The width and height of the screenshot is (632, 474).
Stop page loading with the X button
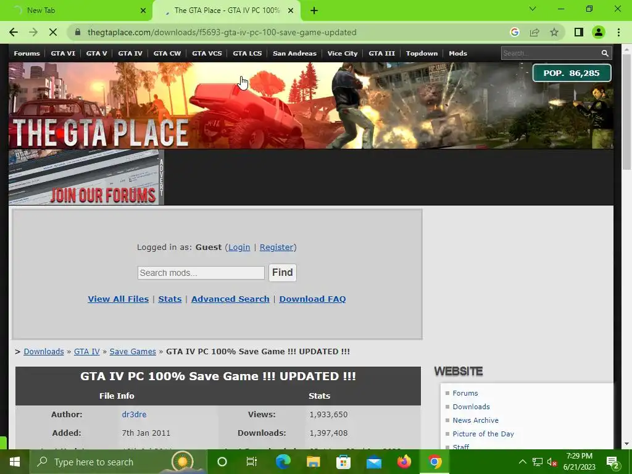pos(53,32)
